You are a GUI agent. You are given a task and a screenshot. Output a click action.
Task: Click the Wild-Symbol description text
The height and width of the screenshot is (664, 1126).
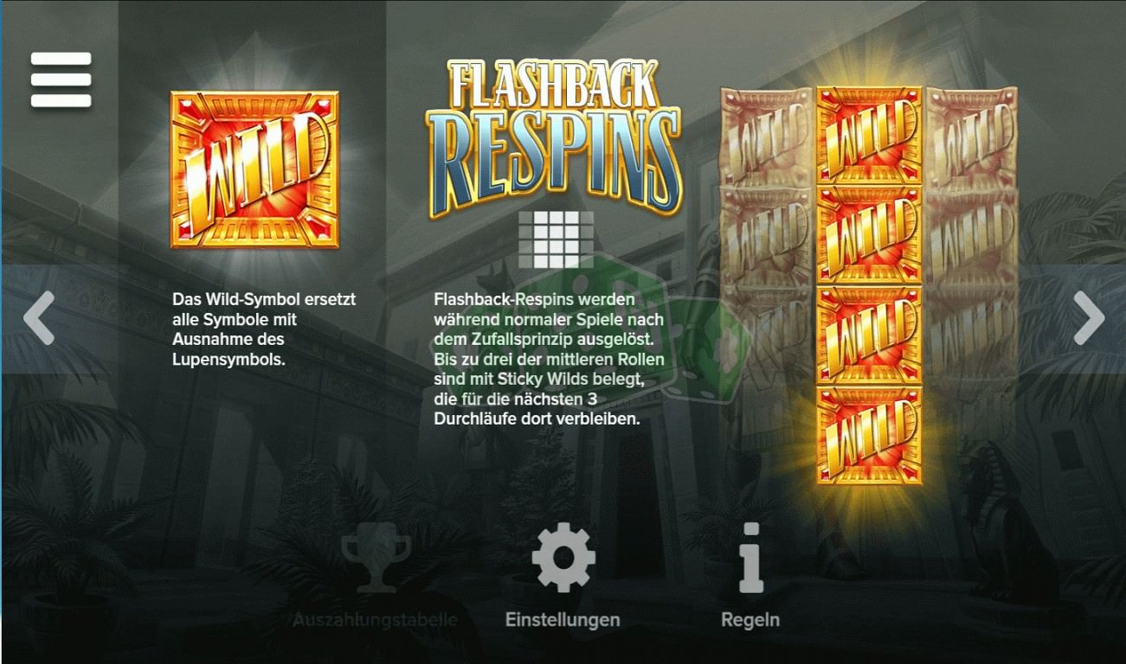[264, 329]
